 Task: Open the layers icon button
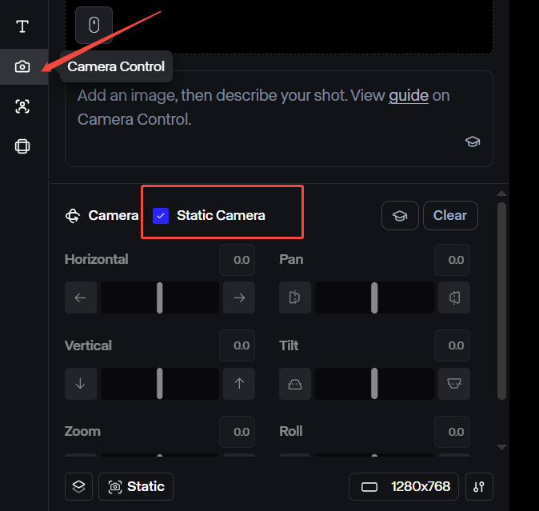click(78, 486)
